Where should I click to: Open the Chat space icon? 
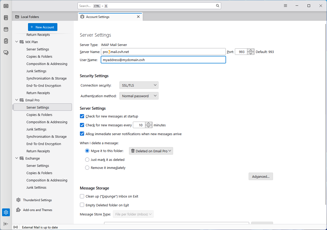click(x=6, y=53)
